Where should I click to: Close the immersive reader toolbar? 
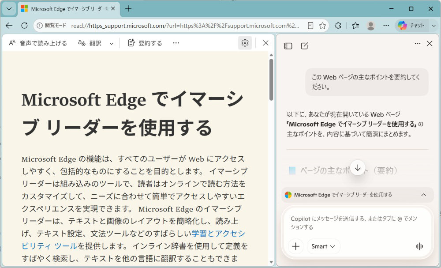tap(265, 43)
